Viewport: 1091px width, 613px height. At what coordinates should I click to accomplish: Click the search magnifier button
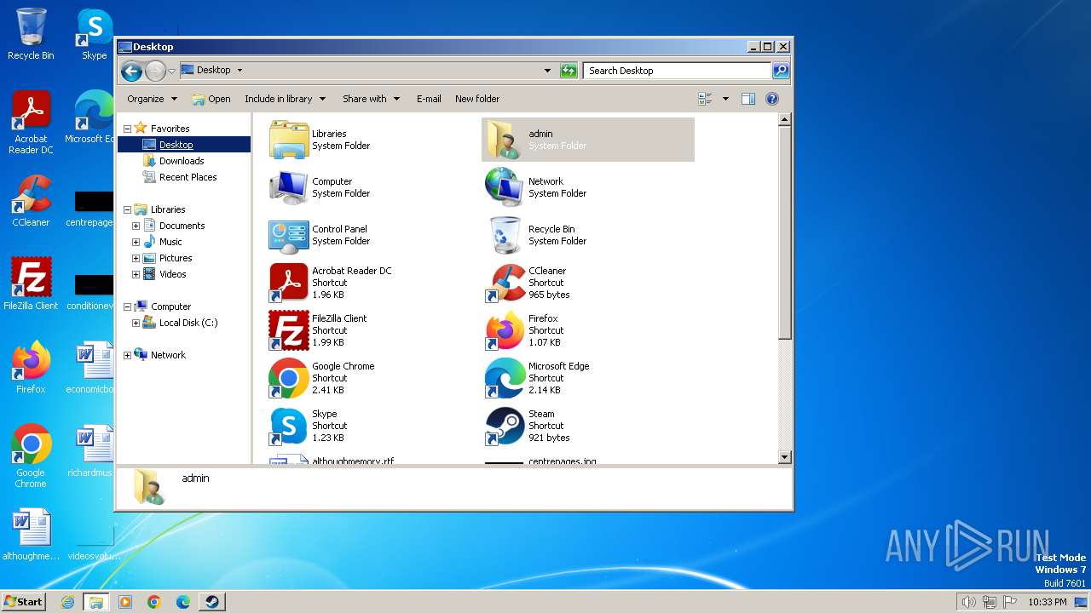coord(780,71)
